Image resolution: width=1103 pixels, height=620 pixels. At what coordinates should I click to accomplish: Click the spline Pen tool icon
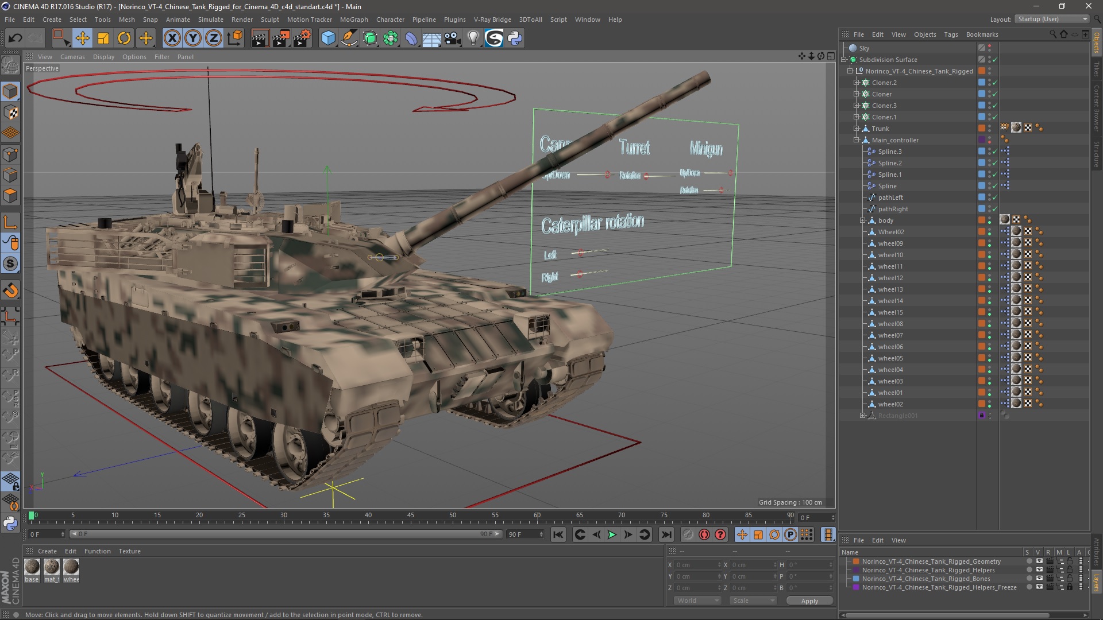[349, 38]
